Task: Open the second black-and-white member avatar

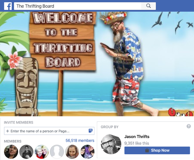Action: coord(26,152)
